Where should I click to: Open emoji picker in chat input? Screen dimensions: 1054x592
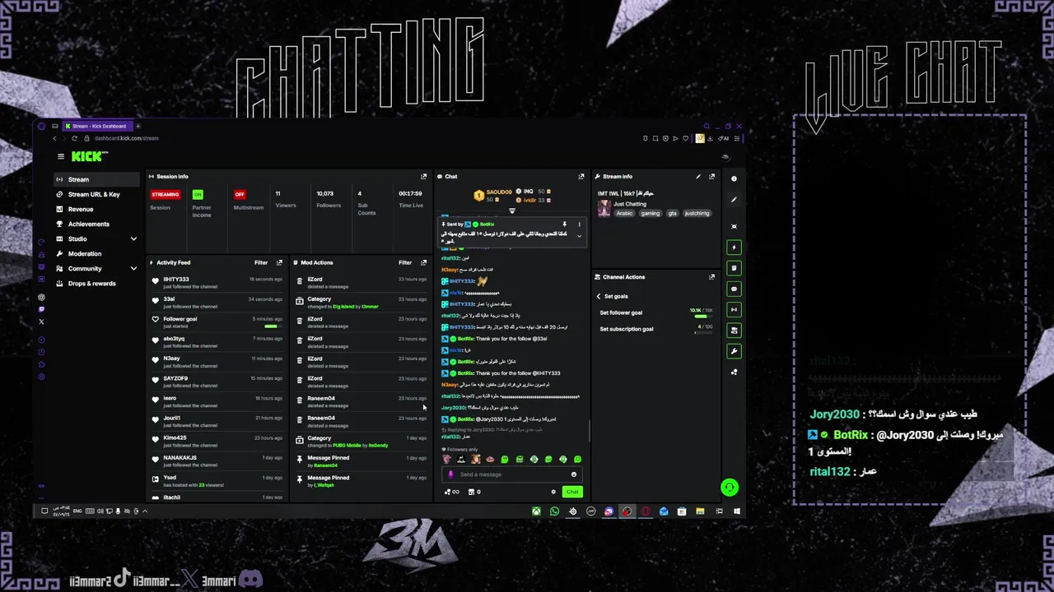(x=574, y=474)
